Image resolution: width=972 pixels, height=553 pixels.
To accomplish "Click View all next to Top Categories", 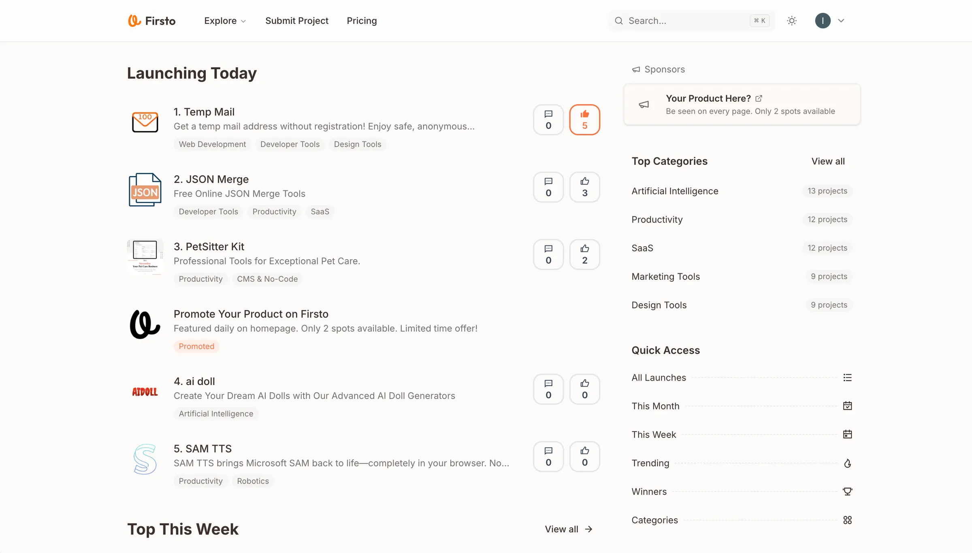I will click(828, 161).
